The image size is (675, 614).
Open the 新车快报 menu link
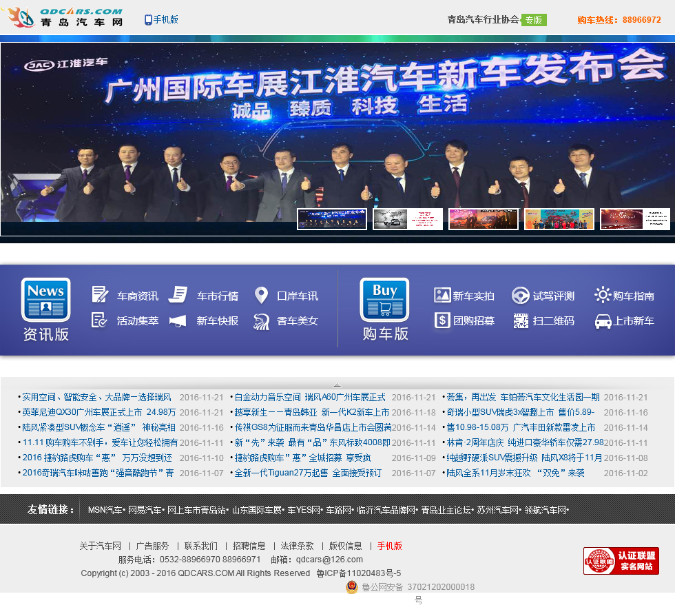(218, 320)
